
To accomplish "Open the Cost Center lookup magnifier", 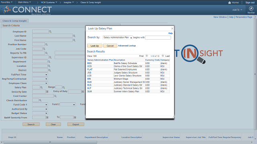I will coord(55,96).
